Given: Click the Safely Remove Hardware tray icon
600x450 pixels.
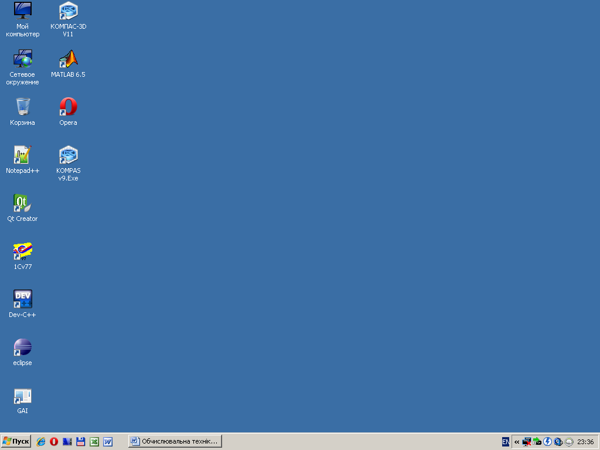Looking at the screenshot, I should coord(537,442).
